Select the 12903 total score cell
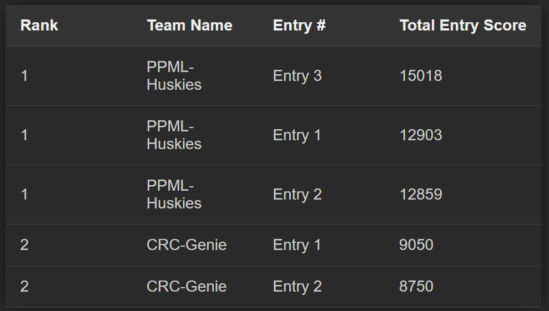Screen dimensions: 549x311 click(x=421, y=135)
